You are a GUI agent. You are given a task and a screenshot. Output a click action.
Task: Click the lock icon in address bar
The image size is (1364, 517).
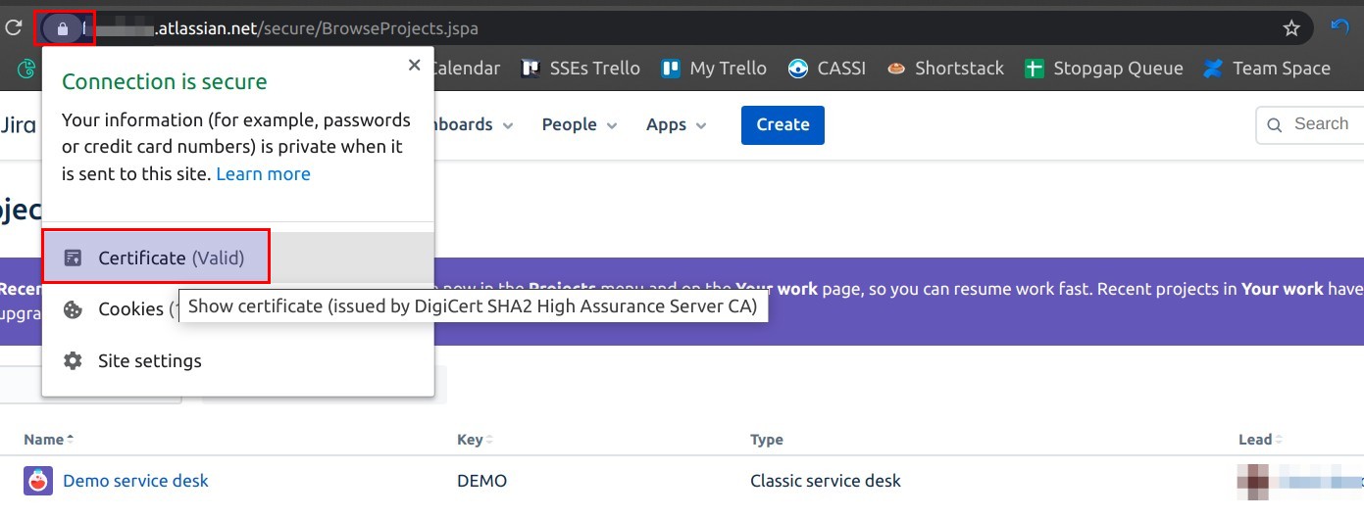(63, 28)
